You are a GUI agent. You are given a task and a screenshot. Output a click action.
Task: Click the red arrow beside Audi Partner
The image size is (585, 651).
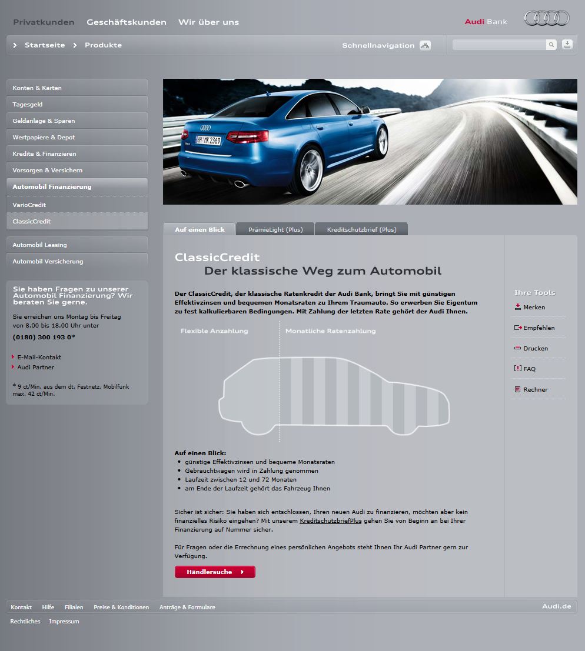click(13, 366)
